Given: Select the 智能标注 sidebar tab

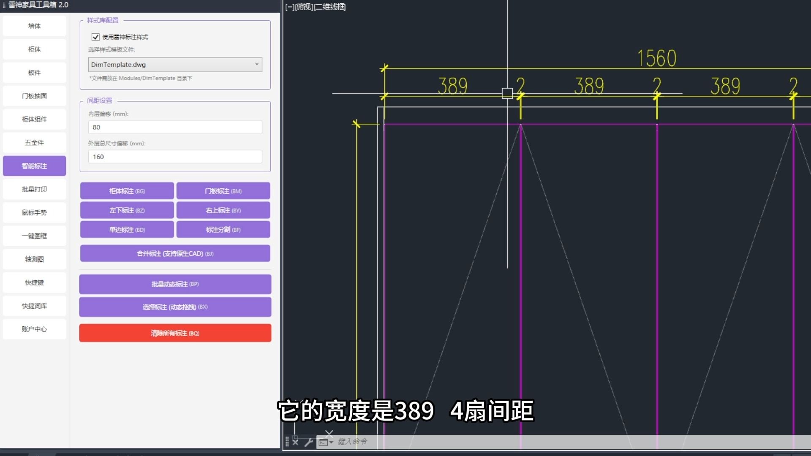Looking at the screenshot, I should pyautogui.click(x=34, y=166).
